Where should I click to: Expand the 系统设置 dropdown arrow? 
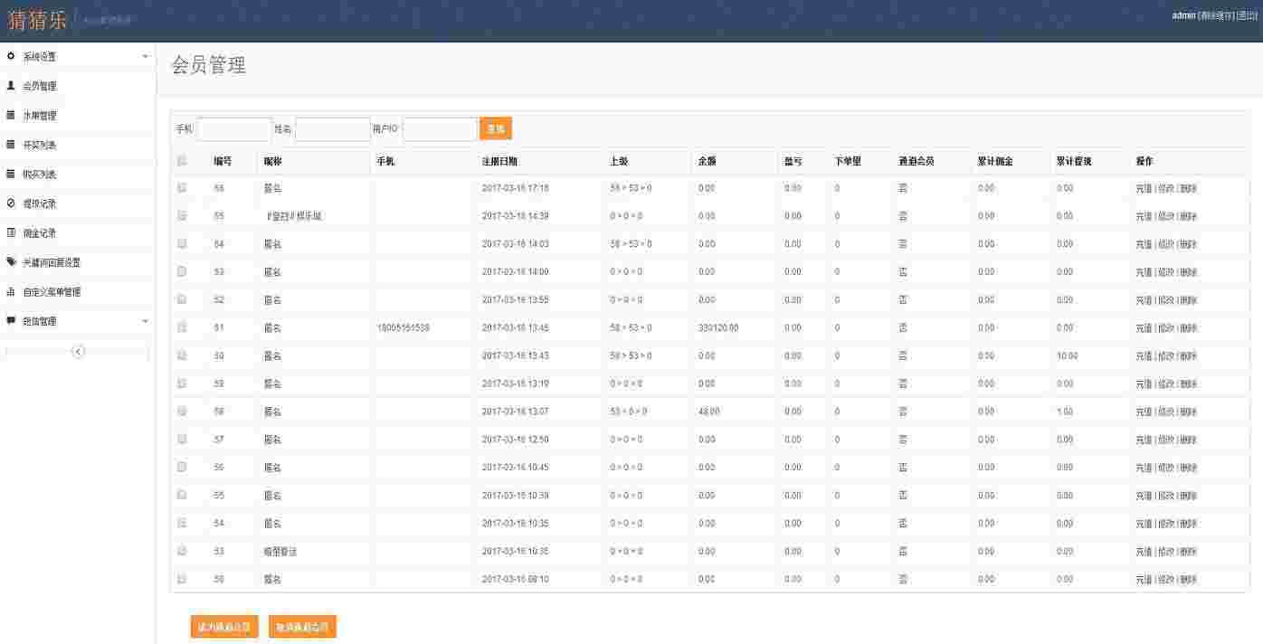145,56
